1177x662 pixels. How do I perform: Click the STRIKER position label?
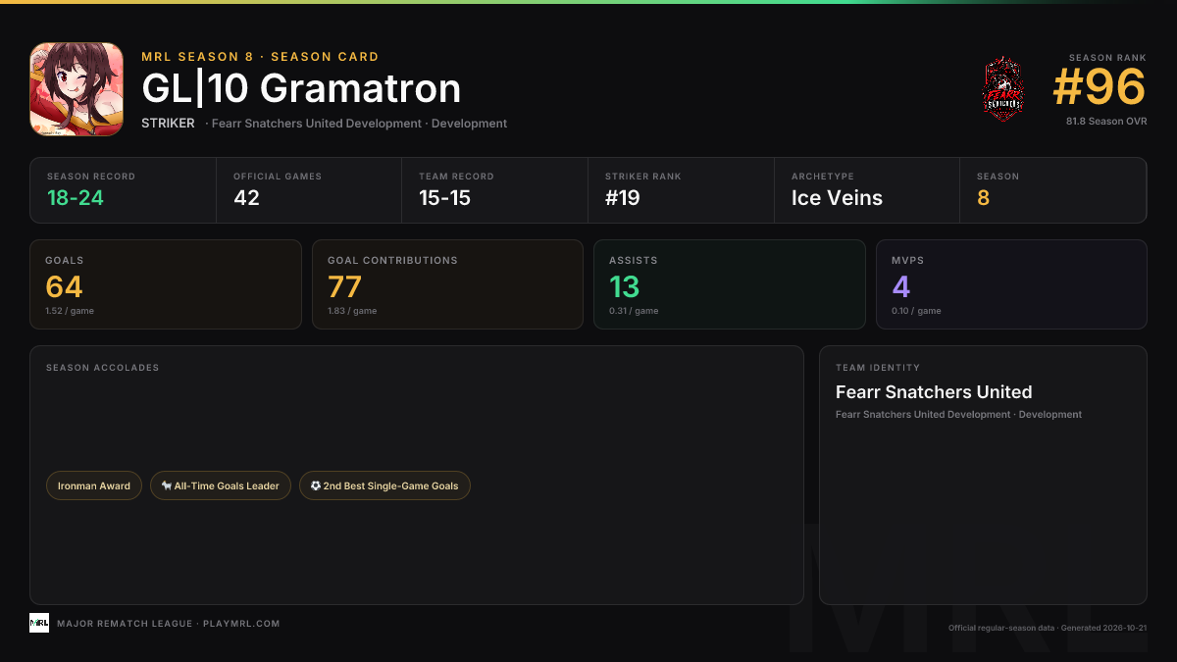point(168,124)
